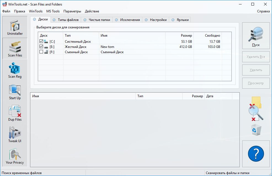Viewport: 272px width, 176px height.
Task: Sort disks by the Размер column header
Action: pos(179,36)
